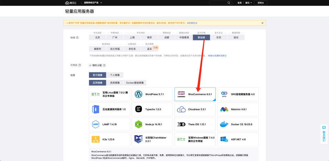Open the 联系我们 chat icon
The height and width of the screenshot is (161, 329).
[x=324, y=128]
